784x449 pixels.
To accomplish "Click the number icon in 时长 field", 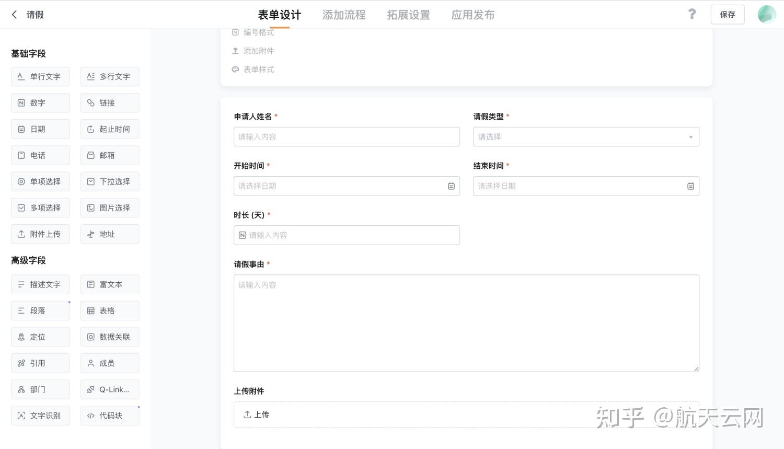I will [x=243, y=235].
